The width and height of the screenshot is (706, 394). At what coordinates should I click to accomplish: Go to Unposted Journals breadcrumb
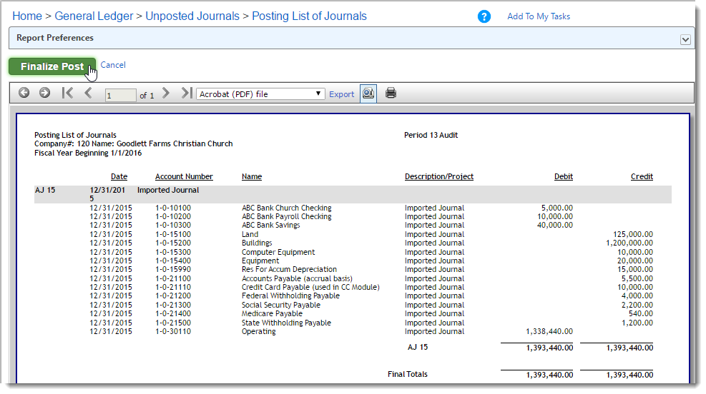192,16
